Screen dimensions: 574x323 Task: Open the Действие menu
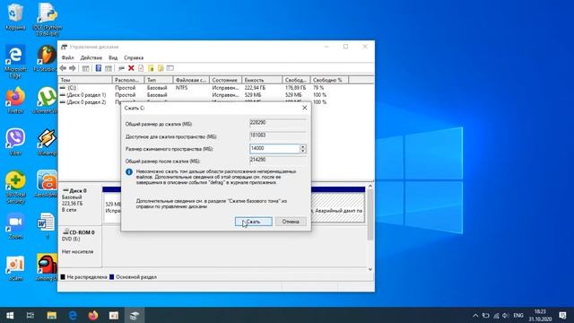[x=91, y=57]
